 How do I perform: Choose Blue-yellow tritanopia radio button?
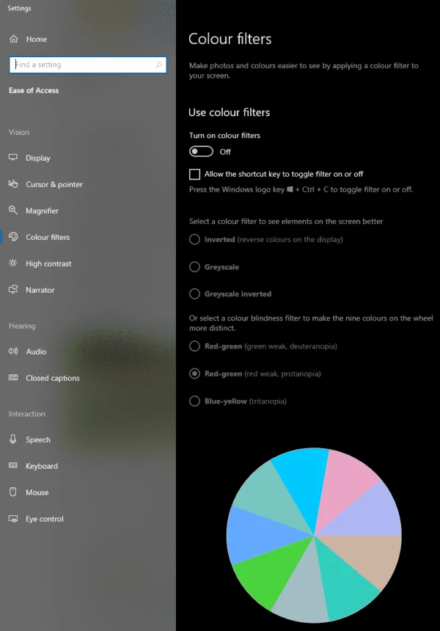(194, 401)
